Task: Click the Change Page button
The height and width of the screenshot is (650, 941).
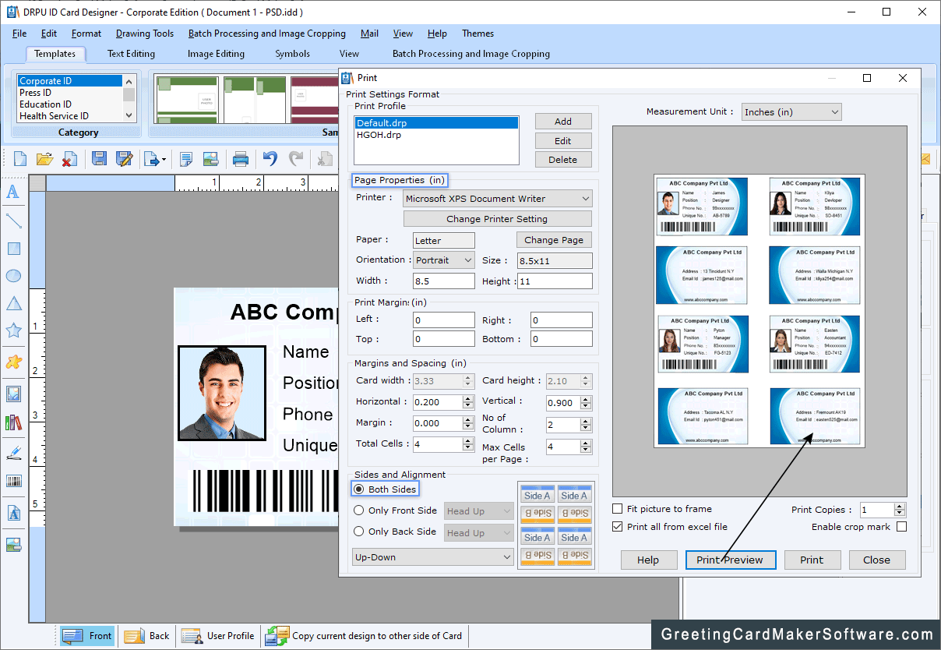Action: coord(554,240)
